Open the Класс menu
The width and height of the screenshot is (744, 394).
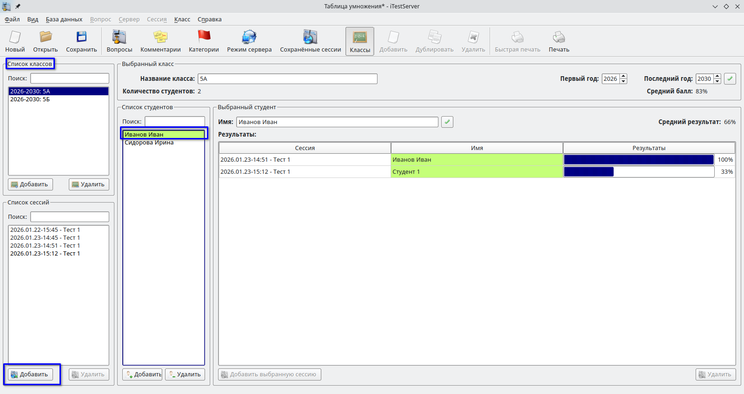[182, 20]
